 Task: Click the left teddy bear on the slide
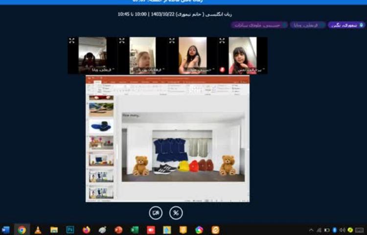coord(141,165)
